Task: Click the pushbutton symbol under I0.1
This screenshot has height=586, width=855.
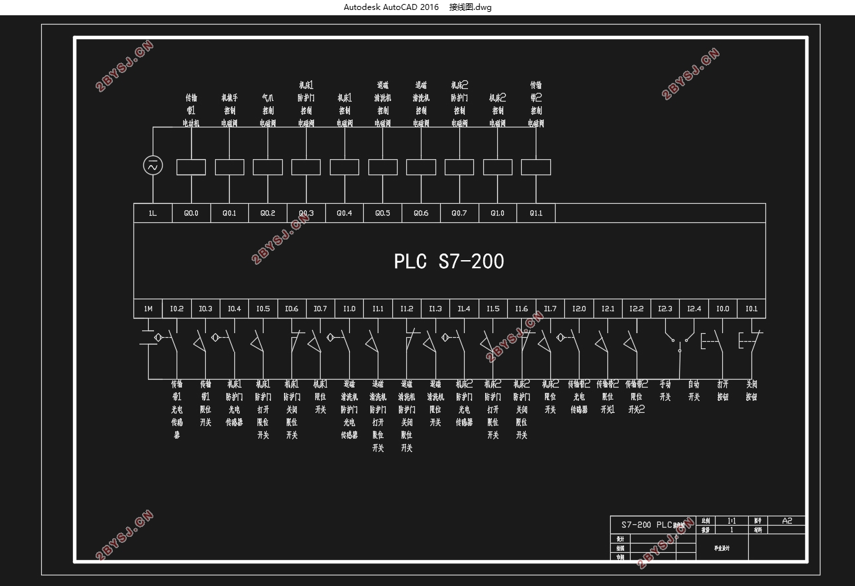Action: click(751, 340)
